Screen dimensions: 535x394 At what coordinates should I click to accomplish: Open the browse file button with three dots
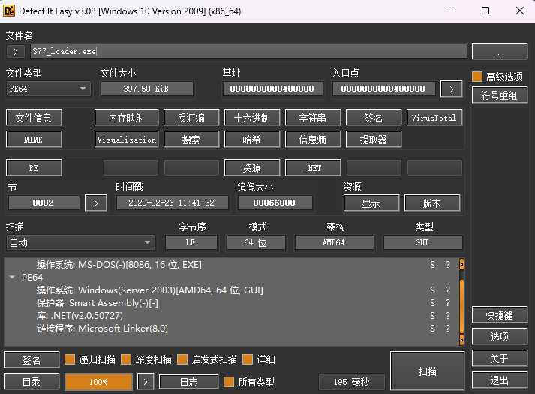[x=499, y=51]
